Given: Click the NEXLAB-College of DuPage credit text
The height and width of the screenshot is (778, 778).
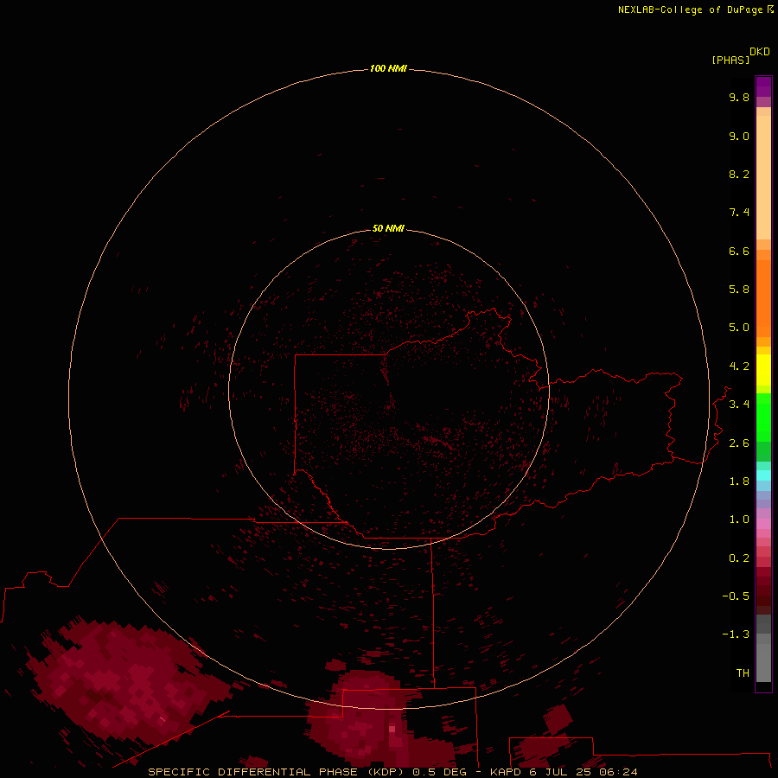Looking at the screenshot, I should (696, 10).
